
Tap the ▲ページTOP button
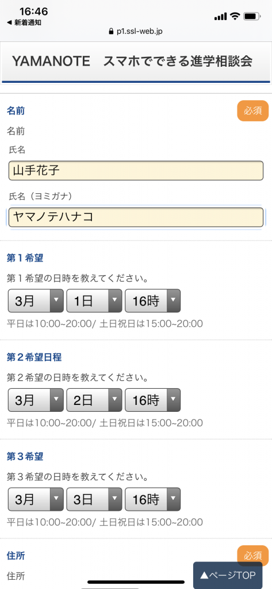[x=228, y=575]
